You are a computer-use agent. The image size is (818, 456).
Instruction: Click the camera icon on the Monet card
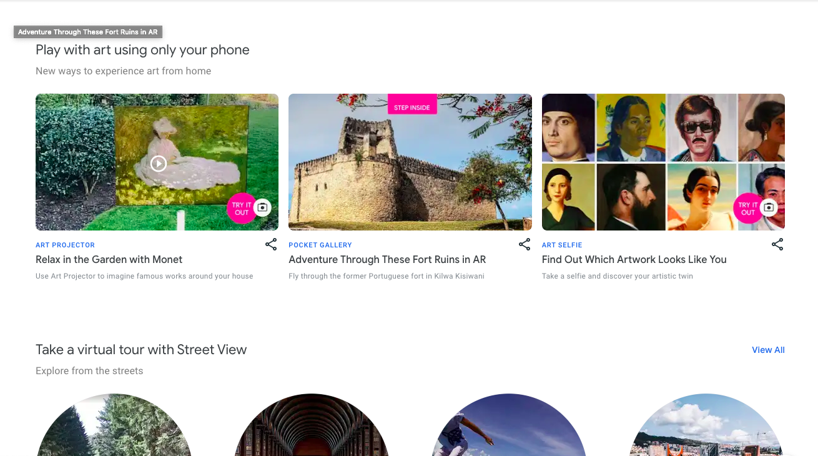[x=263, y=207]
